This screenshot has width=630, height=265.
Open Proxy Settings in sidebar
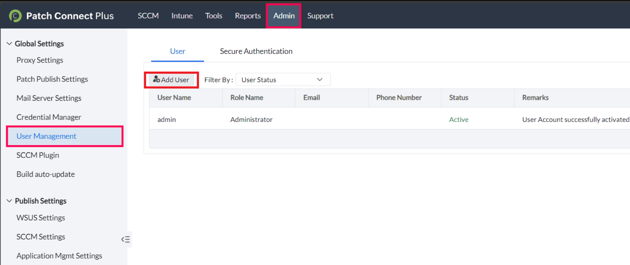(40, 60)
